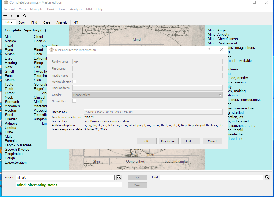Open the Respiration chapter link
Image resolution: width=274 pixels, height=197 pixels.
point(14,154)
